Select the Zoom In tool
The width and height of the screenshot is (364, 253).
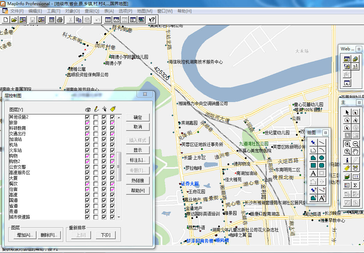(348, 144)
